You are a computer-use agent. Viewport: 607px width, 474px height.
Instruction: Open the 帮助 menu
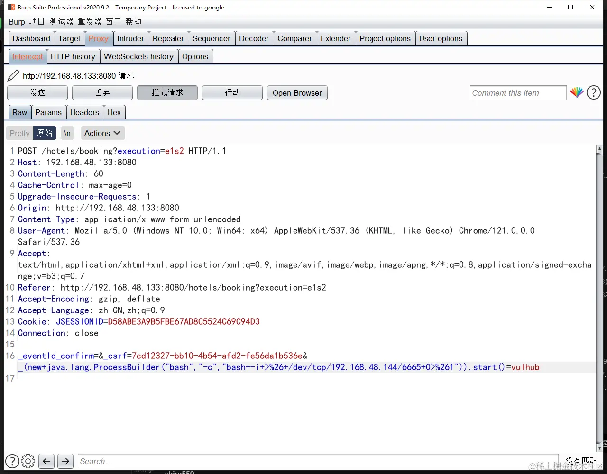point(134,22)
